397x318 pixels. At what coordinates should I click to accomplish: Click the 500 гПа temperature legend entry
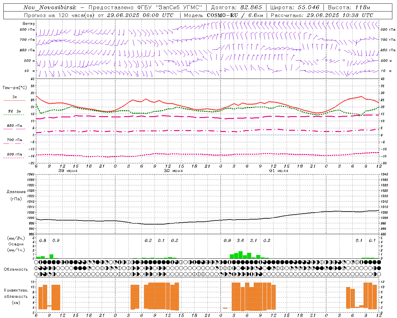point(15,154)
